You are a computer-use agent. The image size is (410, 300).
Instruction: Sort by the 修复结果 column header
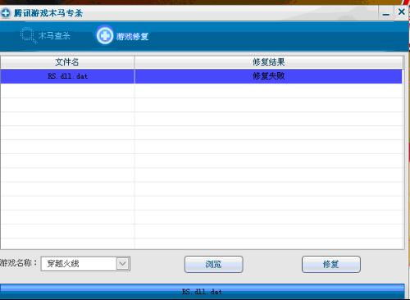269,62
